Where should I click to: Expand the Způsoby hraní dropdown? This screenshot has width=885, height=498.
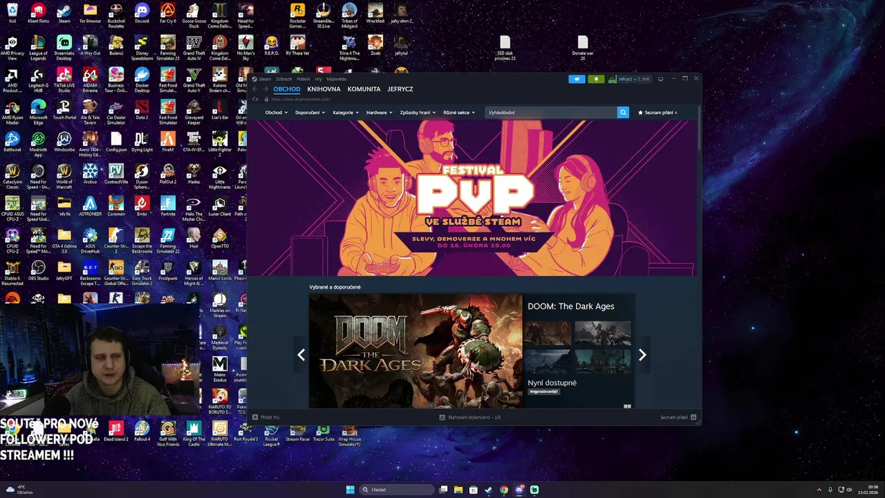(418, 112)
